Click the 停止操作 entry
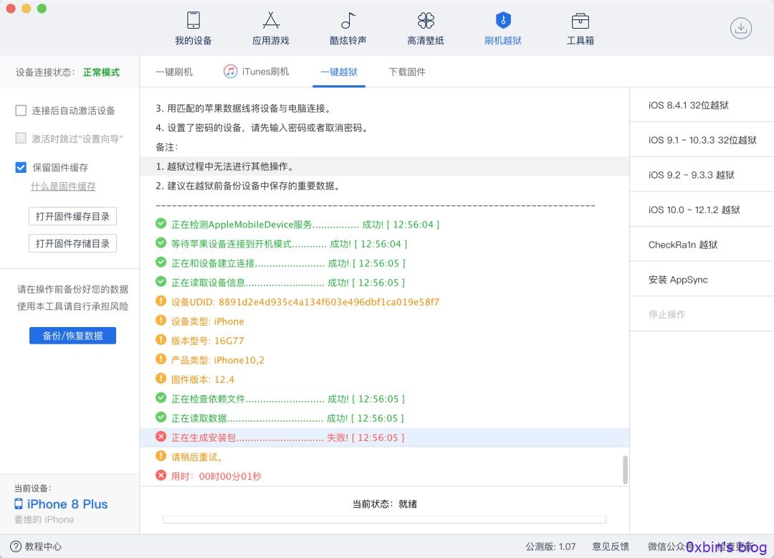774x558 pixels. coord(702,314)
